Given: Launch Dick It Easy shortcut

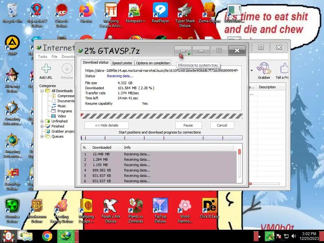Looking at the screenshot, I should click(209, 208).
